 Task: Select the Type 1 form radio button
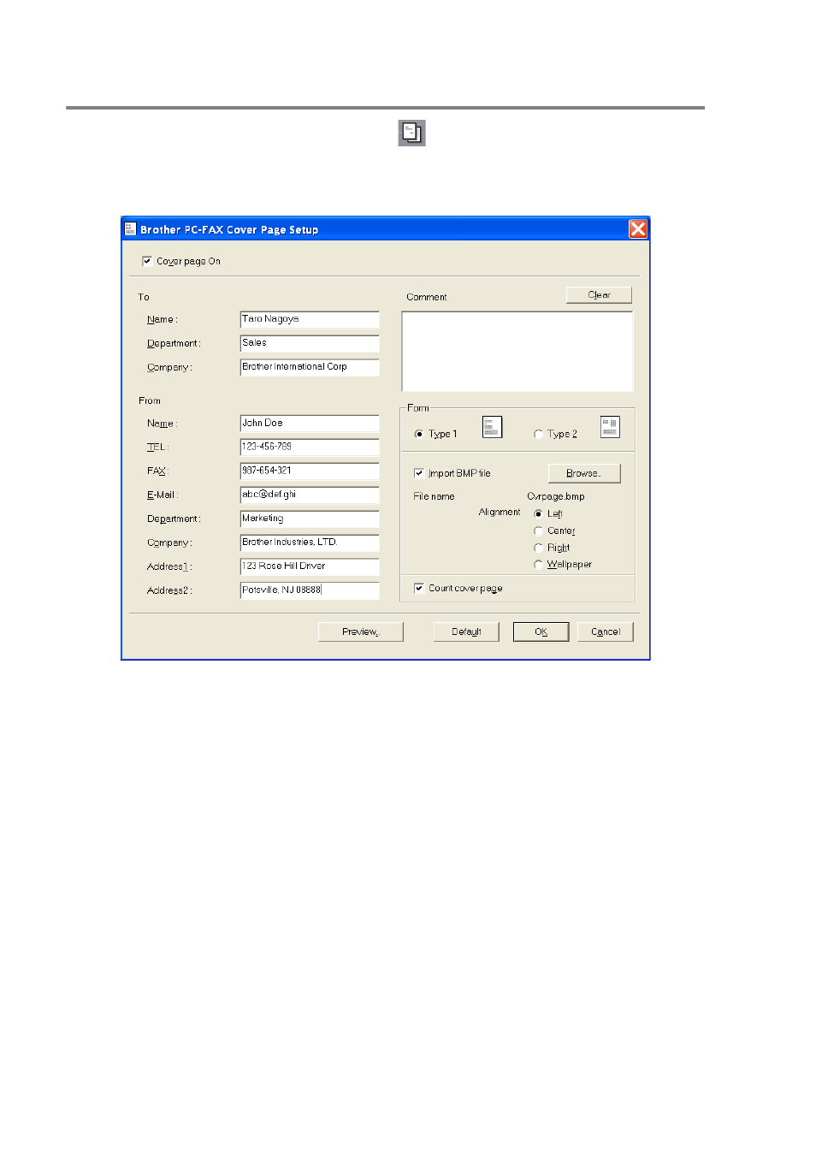419,434
